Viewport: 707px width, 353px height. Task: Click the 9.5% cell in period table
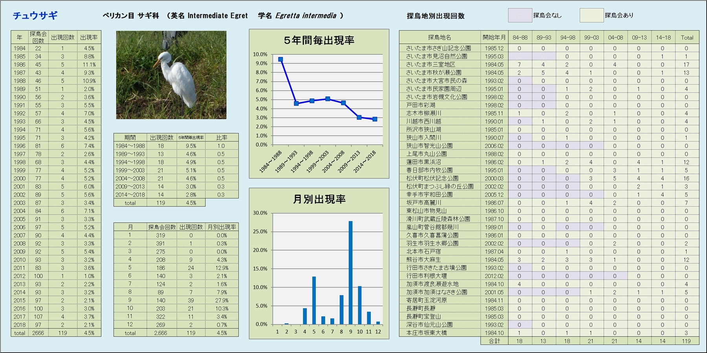191,146
